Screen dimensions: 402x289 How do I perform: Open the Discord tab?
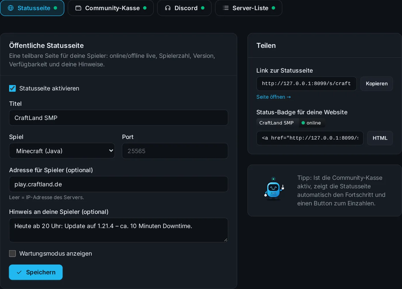pos(184,8)
